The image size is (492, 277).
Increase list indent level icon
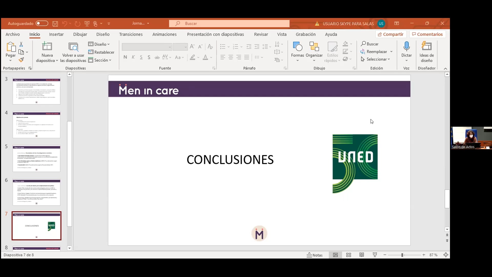tap(257, 47)
